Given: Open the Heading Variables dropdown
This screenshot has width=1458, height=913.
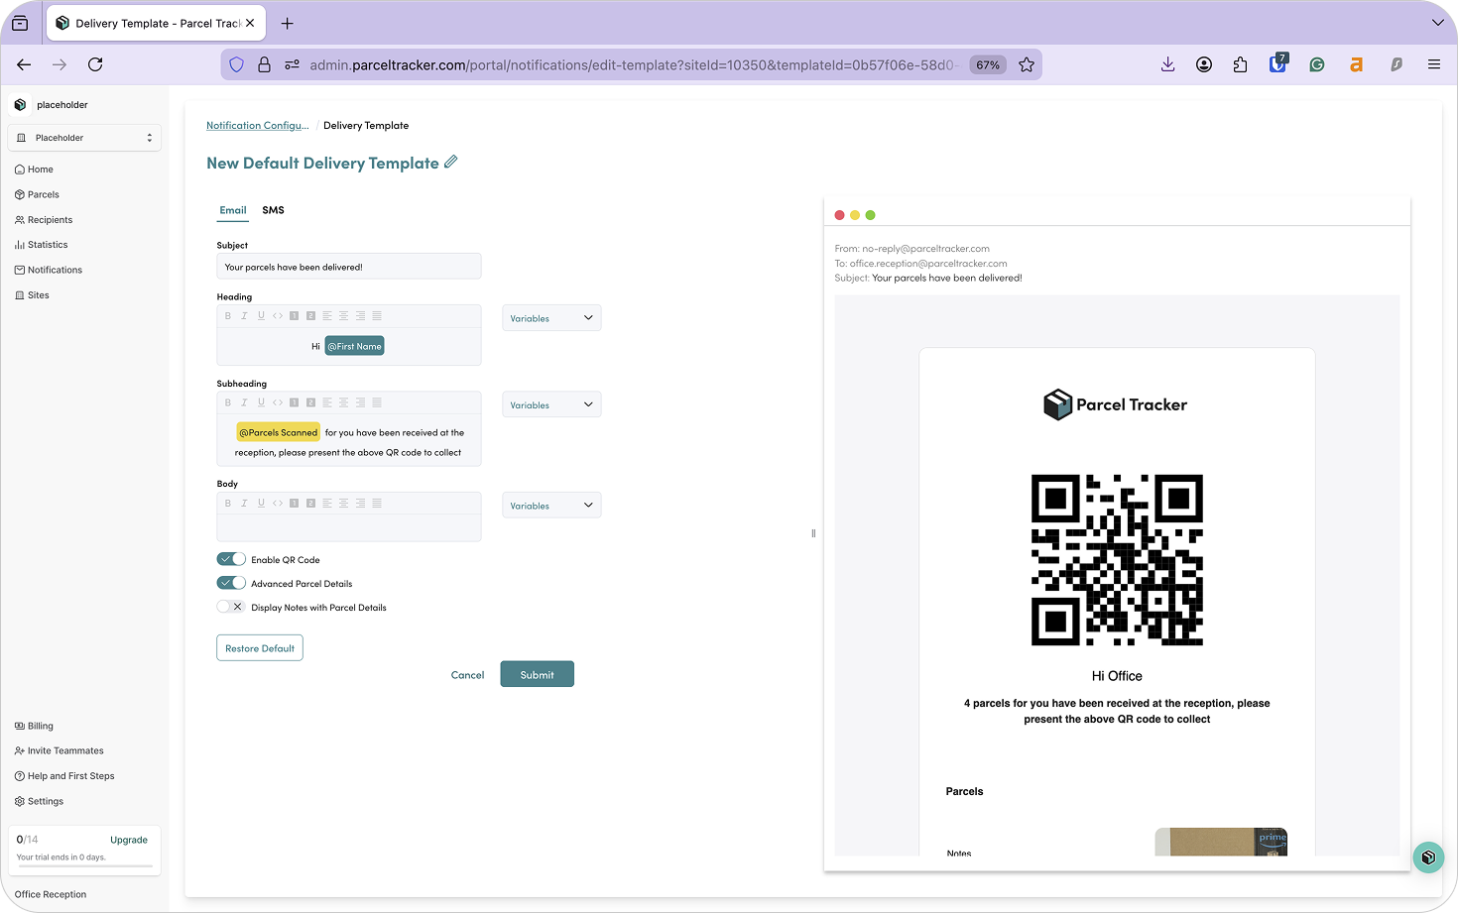Looking at the screenshot, I should pos(551,318).
